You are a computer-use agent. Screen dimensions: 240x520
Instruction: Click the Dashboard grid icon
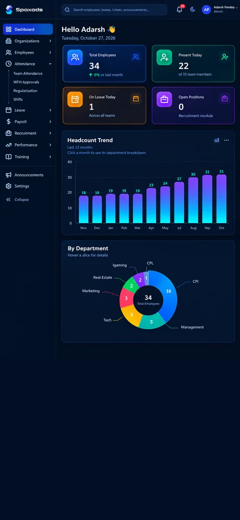pyautogui.click(x=8, y=29)
